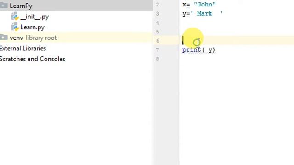
Task: Click the LearnPy folder icon
Action: click(x=4, y=5)
